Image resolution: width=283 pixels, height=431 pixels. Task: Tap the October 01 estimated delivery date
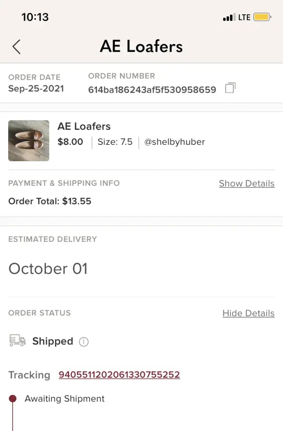[x=48, y=269]
